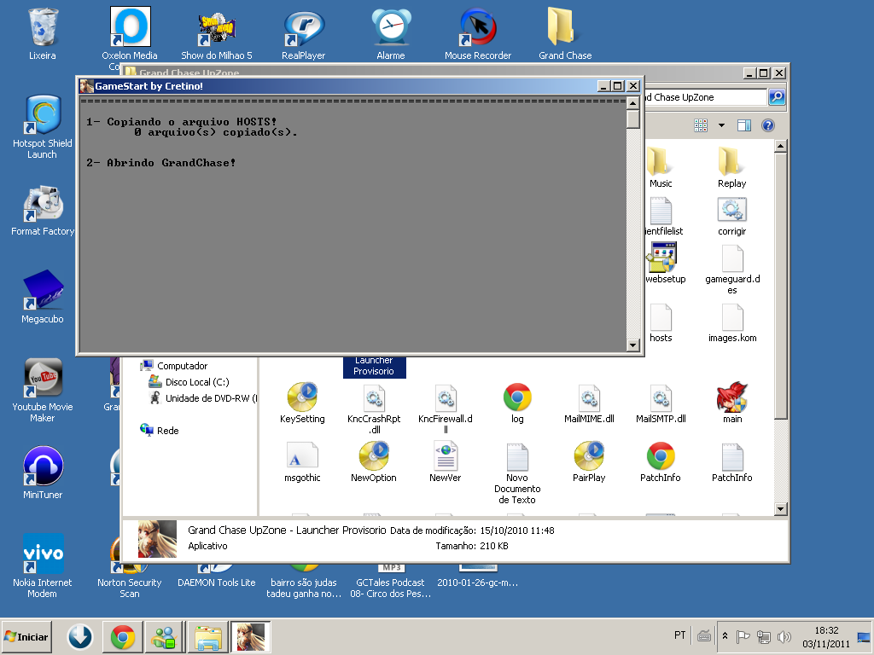Open Mouse Recorder desktop shortcut
The image size is (874, 655).
coord(478,28)
